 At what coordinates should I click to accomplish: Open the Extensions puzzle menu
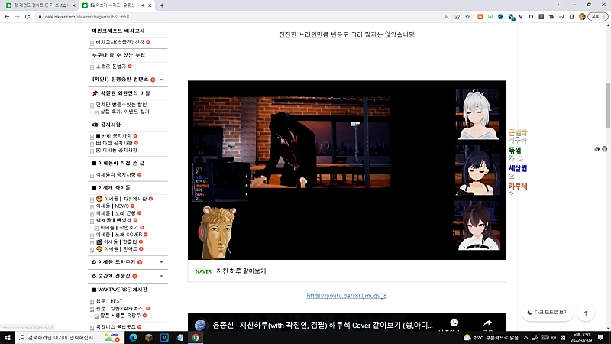551,17
